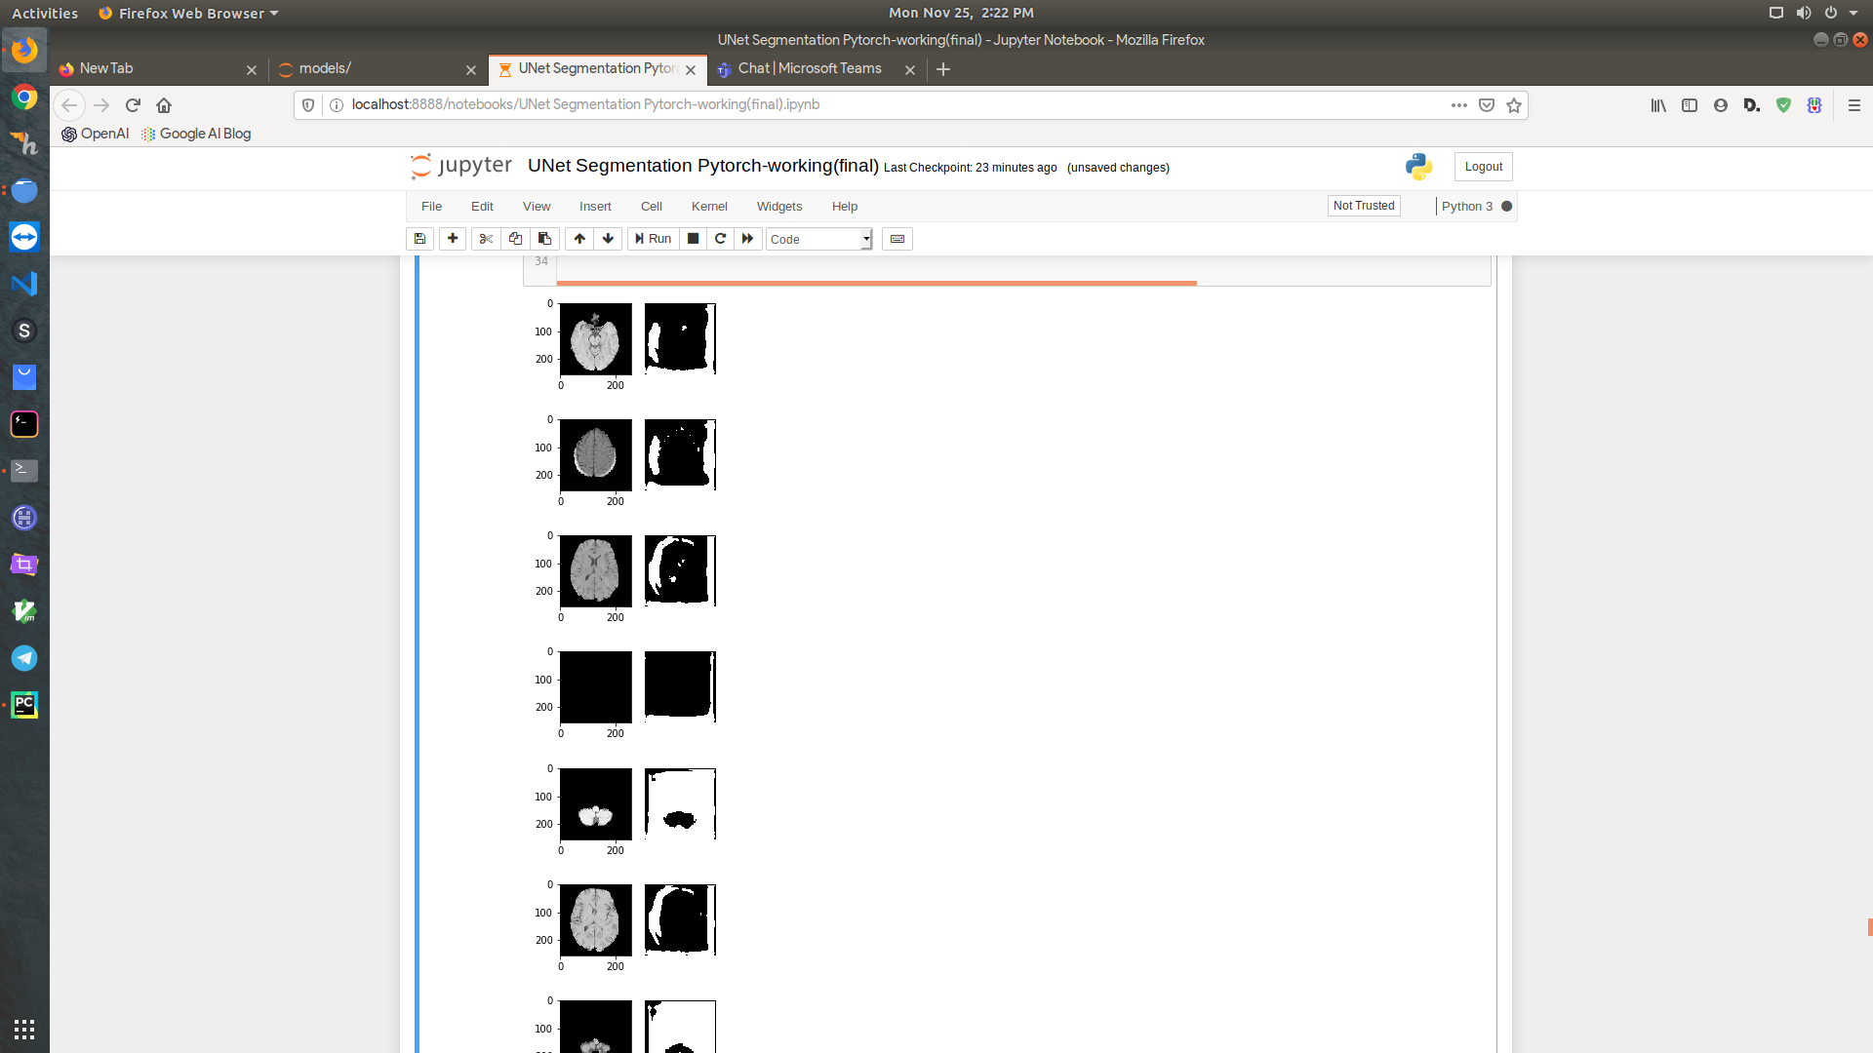Copy selected cells icon in the Jupyter toolbar

(x=515, y=239)
